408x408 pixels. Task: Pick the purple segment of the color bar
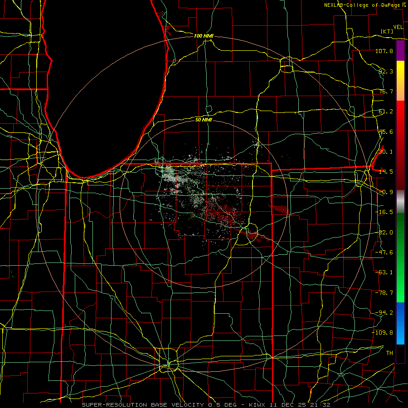pos(400,50)
